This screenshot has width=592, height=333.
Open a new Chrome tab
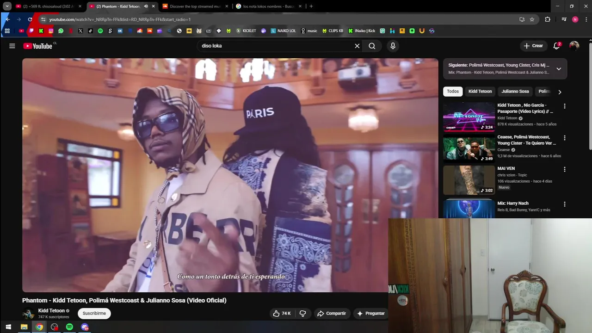point(311,6)
